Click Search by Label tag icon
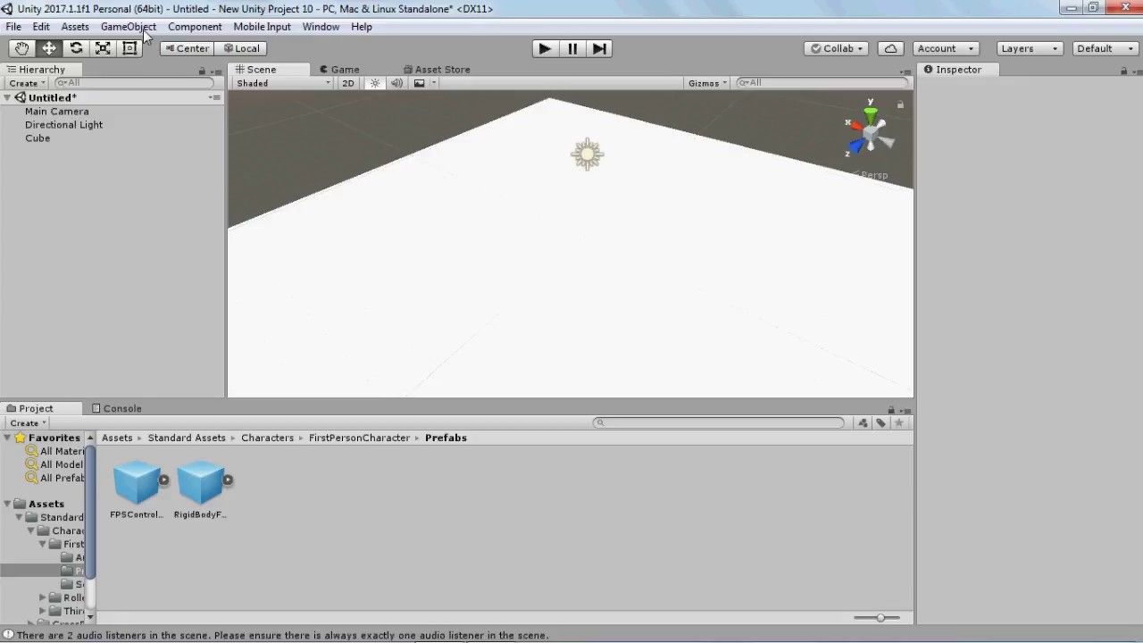The width and height of the screenshot is (1143, 643). (880, 422)
